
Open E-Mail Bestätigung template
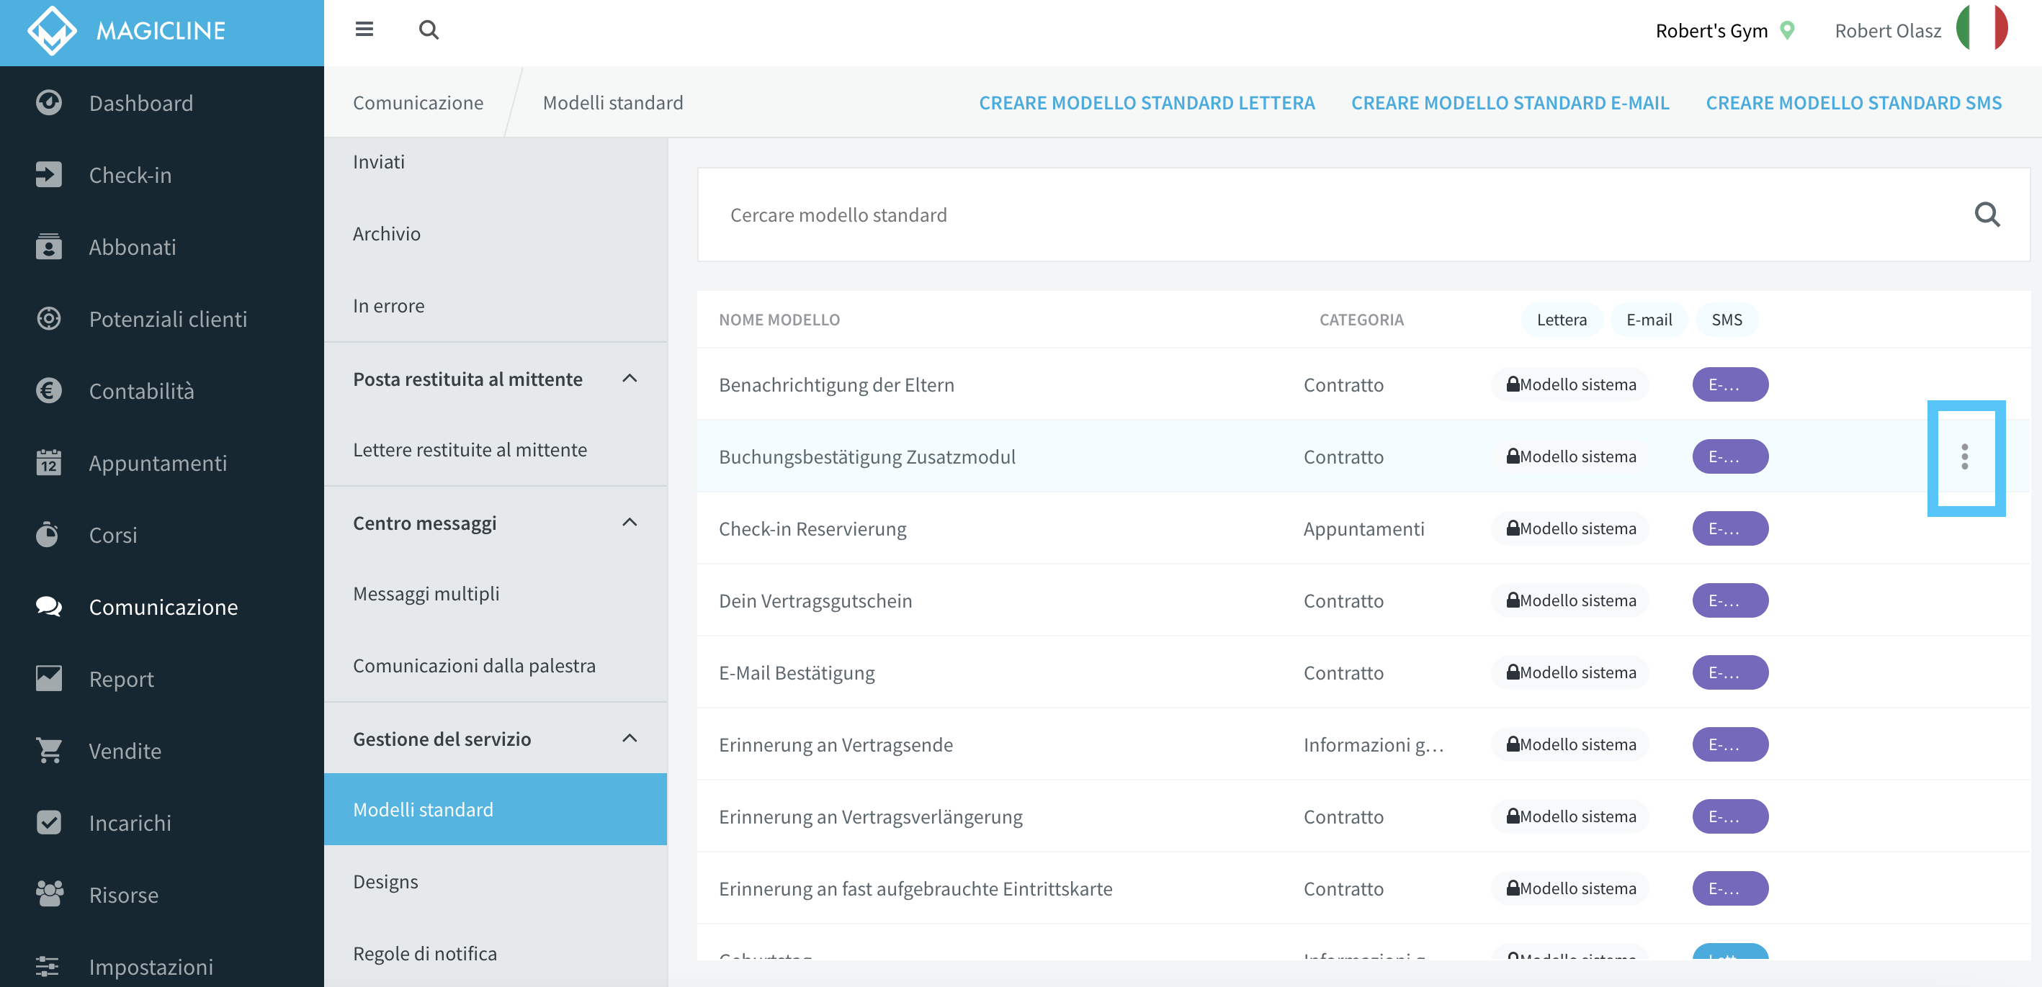point(797,673)
